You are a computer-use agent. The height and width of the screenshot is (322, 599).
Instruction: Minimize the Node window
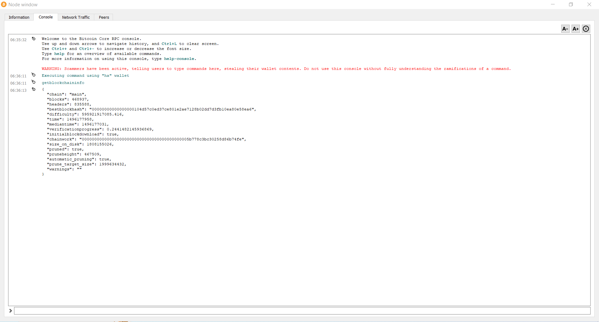[x=553, y=4]
